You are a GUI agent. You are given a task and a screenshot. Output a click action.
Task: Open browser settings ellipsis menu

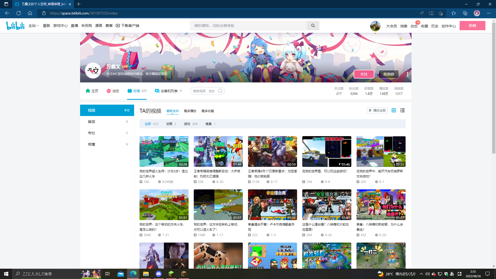(x=489, y=13)
